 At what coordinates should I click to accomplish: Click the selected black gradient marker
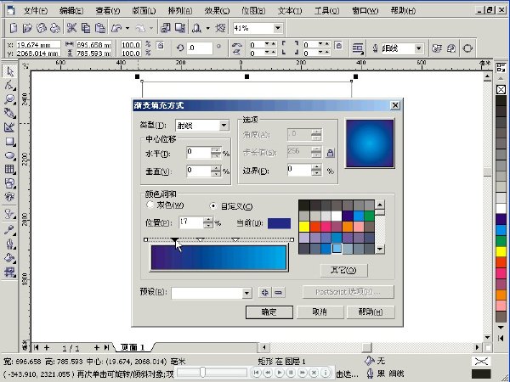tap(174, 240)
